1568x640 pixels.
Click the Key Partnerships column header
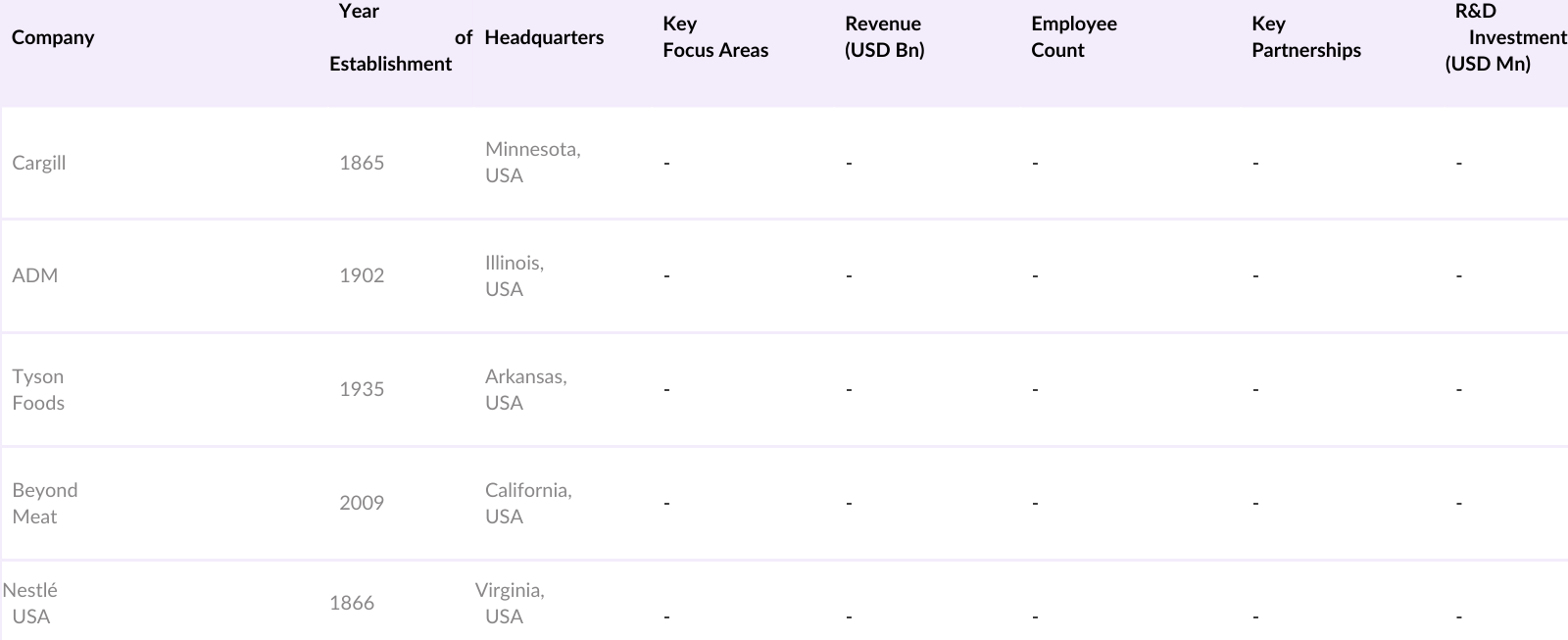coord(1305,38)
